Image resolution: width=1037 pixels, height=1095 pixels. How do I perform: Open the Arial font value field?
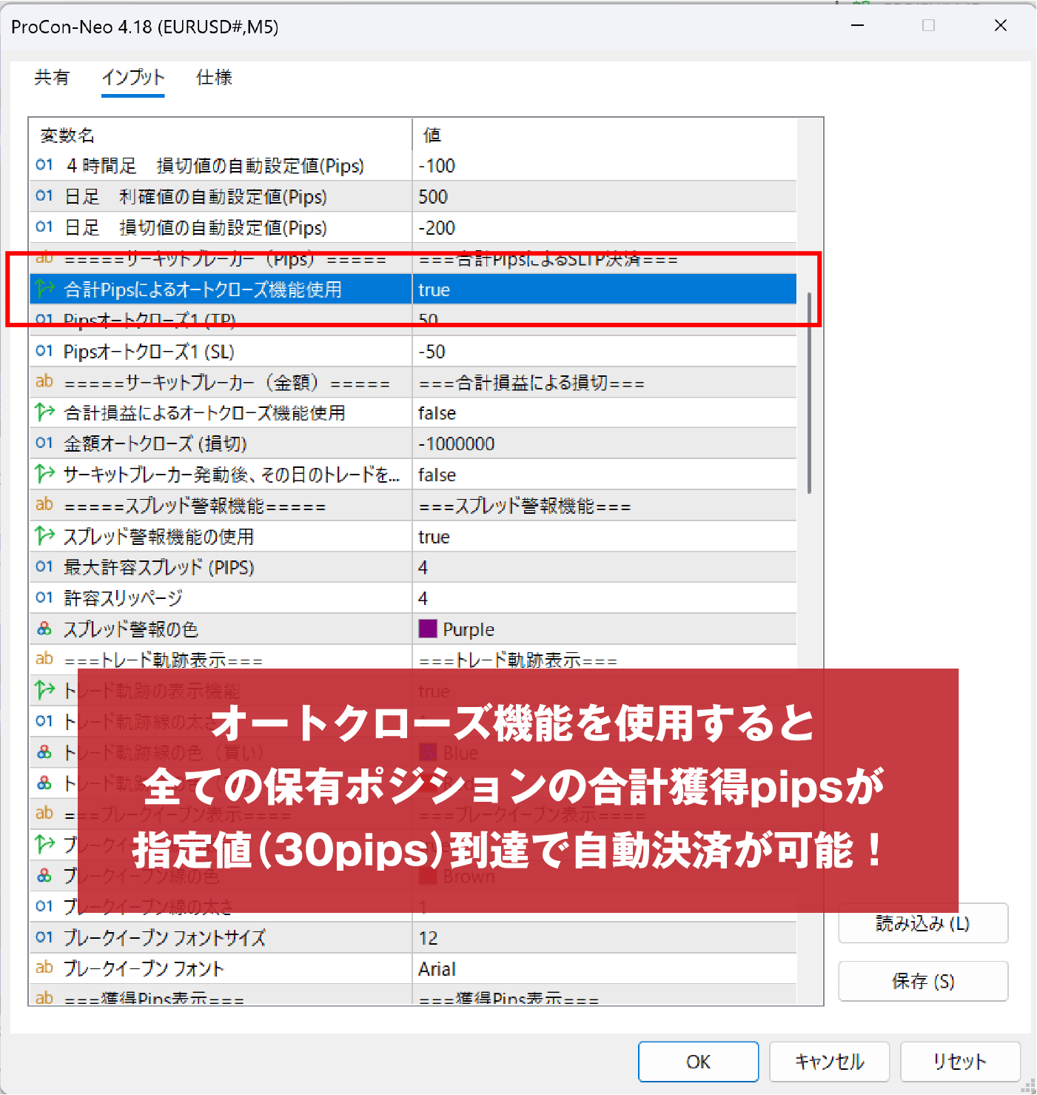[x=604, y=968]
